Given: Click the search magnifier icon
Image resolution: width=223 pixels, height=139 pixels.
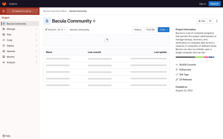Looking at the screenshot, I should coord(13,11).
